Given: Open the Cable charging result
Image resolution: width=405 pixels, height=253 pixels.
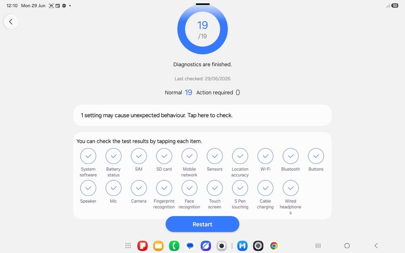Looking at the screenshot, I should tap(265, 188).
